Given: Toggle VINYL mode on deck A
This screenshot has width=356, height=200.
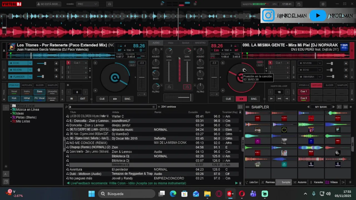Looking at the screenshot, I should 132,62.
